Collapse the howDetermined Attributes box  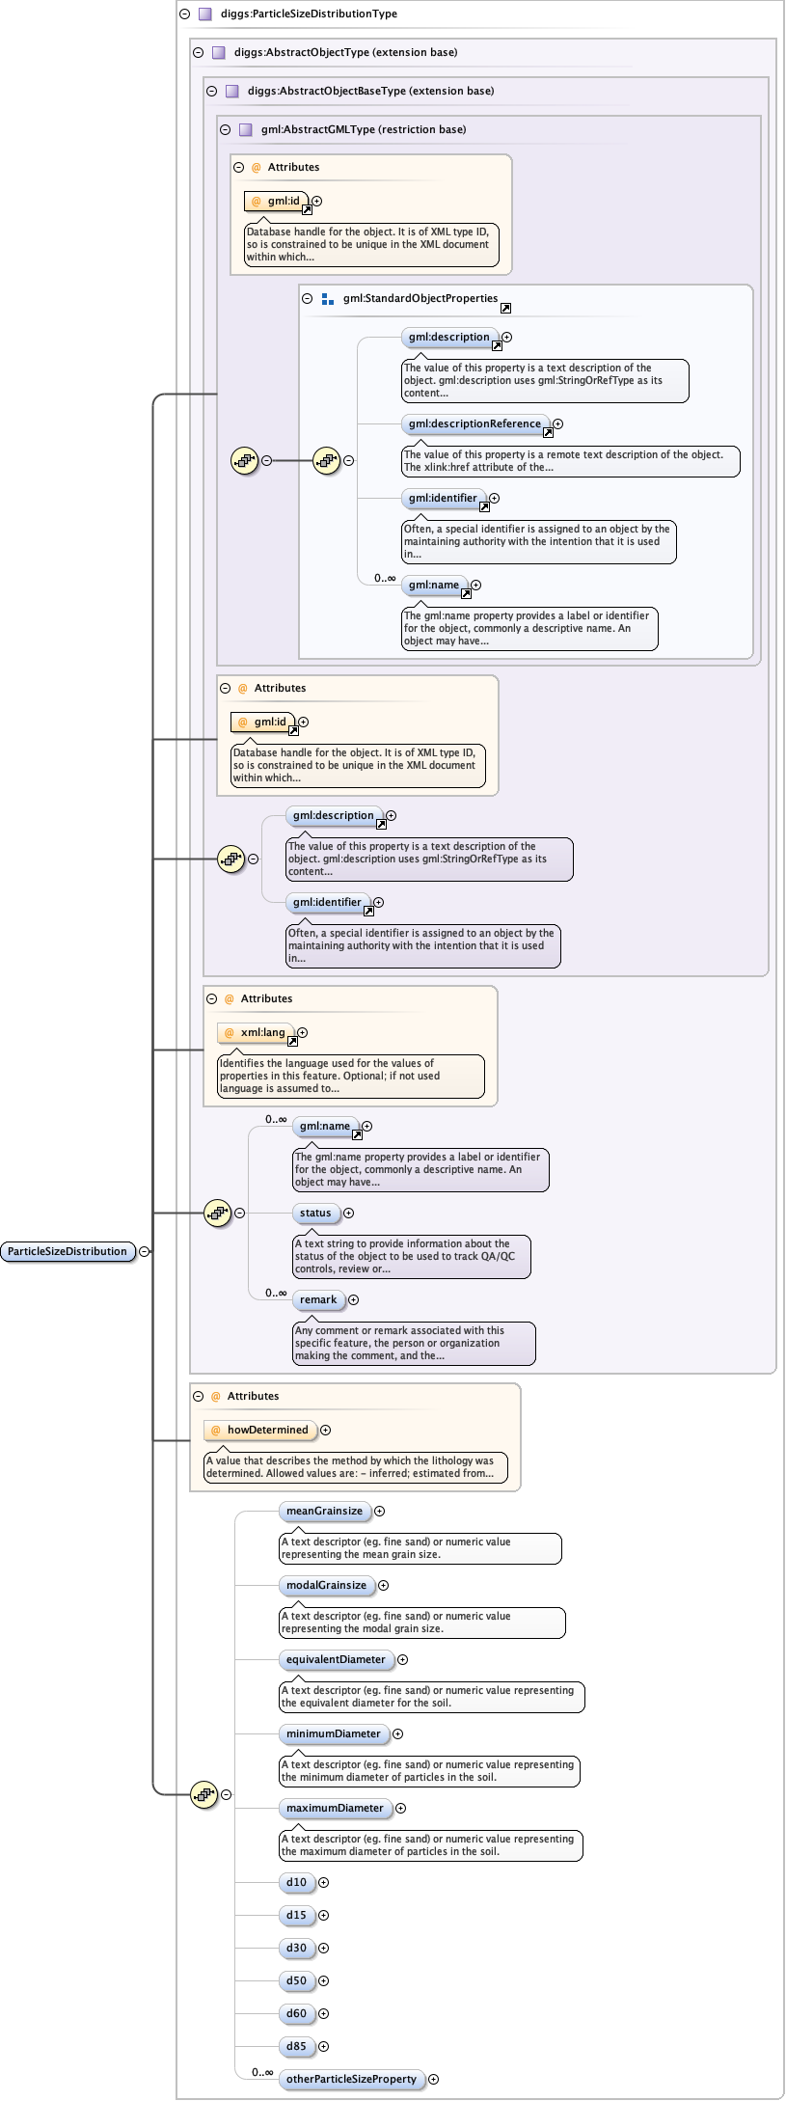(198, 1396)
